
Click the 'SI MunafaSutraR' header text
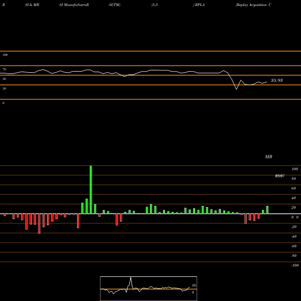click(x=74, y=5)
